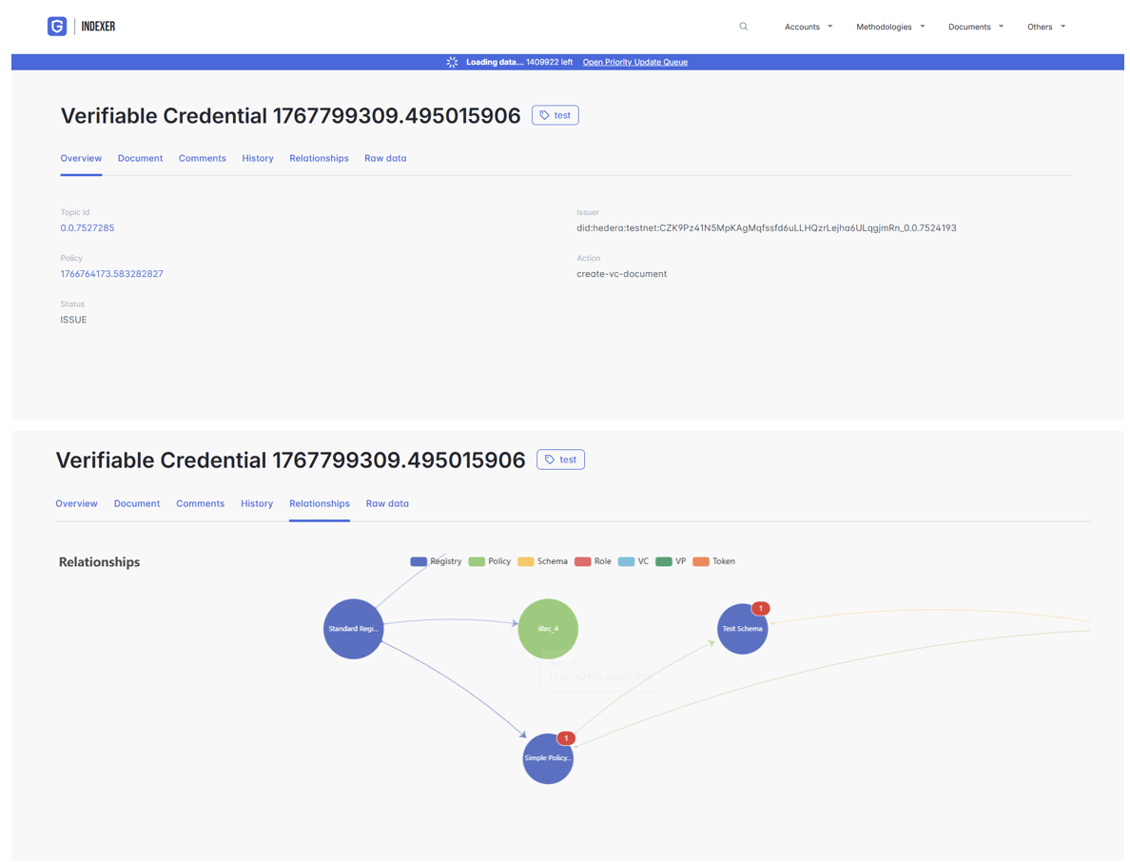This screenshot has height=862, width=1130.
Task: Click the test tag badge in the top header
Action: pos(555,115)
